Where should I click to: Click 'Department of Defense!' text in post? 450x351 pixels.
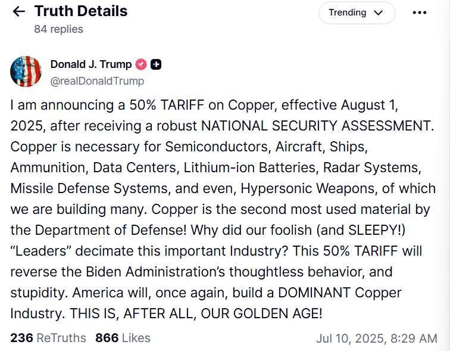point(111,230)
